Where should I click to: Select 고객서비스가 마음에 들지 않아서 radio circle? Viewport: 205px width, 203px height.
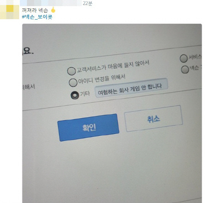72,71
